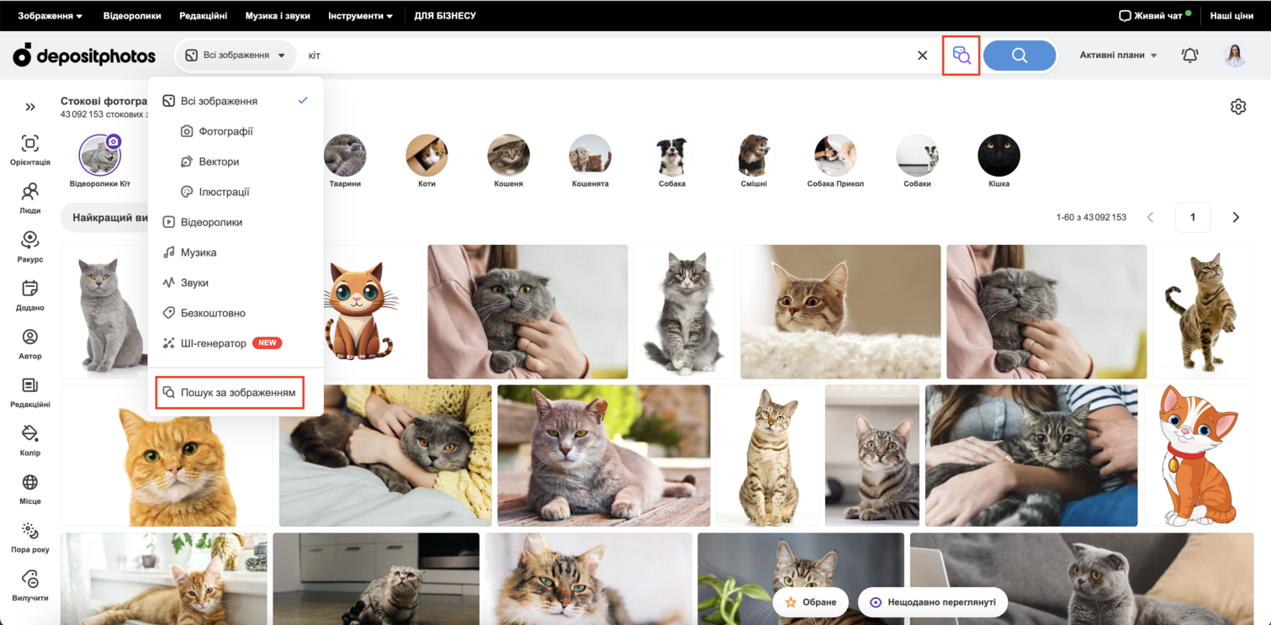
Task: Open the Інструменти dropdown in top bar
Action: [360, 16]
